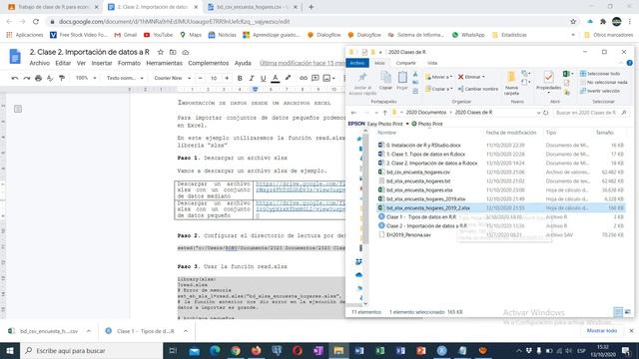Screen dimensions: 639x359
Task: Click the Redo icon in Google Docs toolbar
Action: tap(27, 78)
